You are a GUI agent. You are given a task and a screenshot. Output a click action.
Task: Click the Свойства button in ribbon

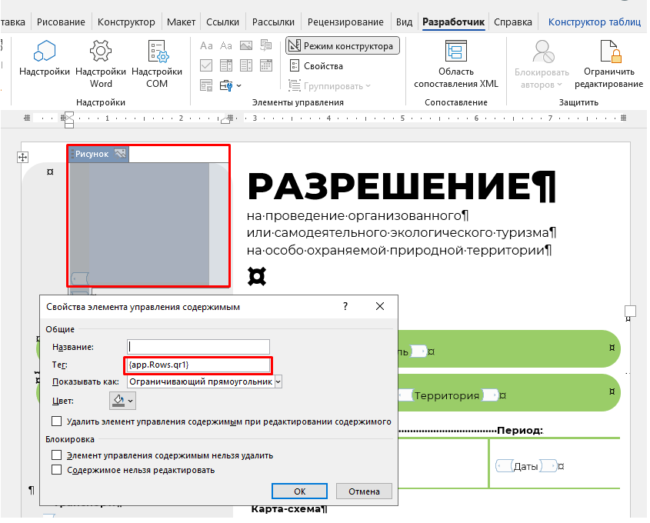point(316,66)
